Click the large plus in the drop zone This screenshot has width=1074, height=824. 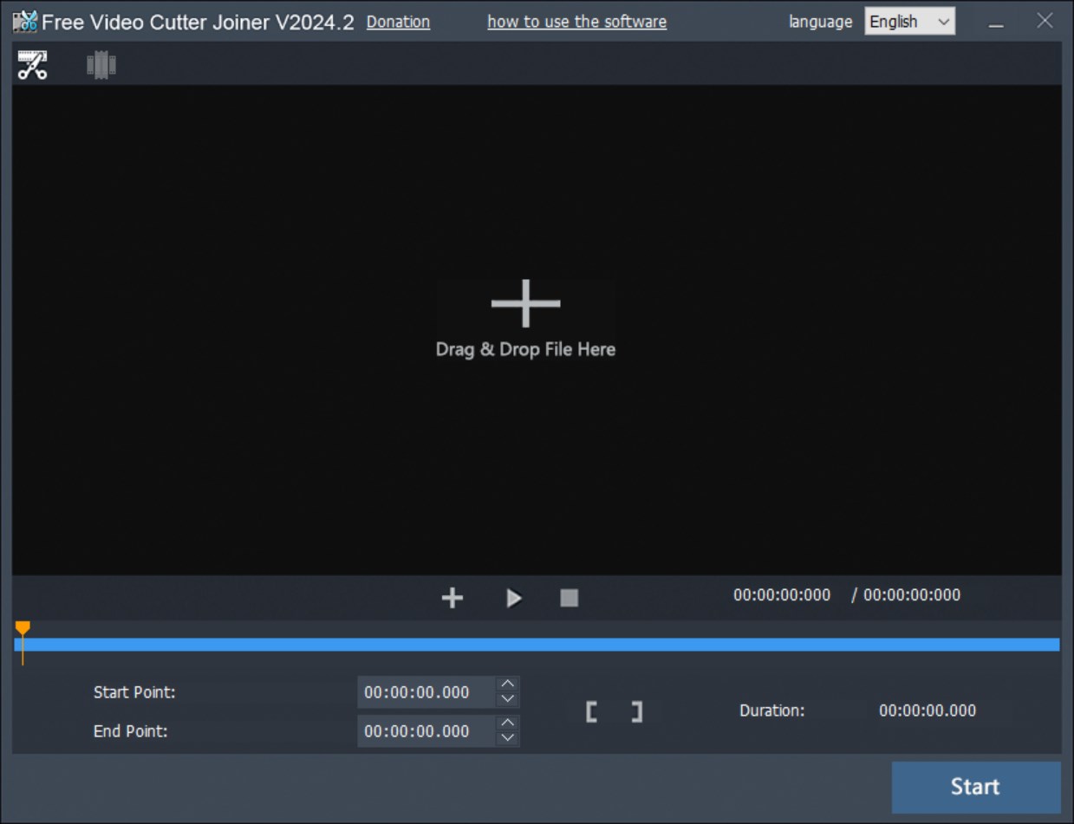point(524,304)
